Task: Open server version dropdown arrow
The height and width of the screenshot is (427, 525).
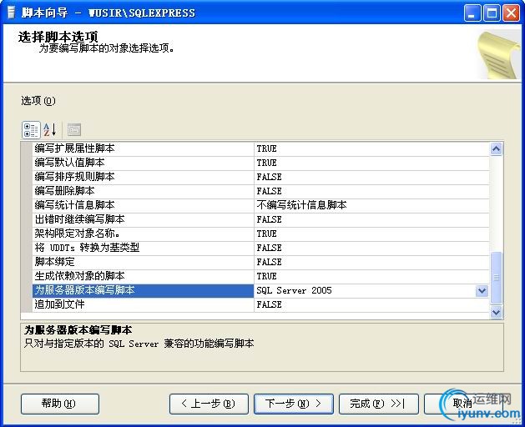Action: point(482,291)
